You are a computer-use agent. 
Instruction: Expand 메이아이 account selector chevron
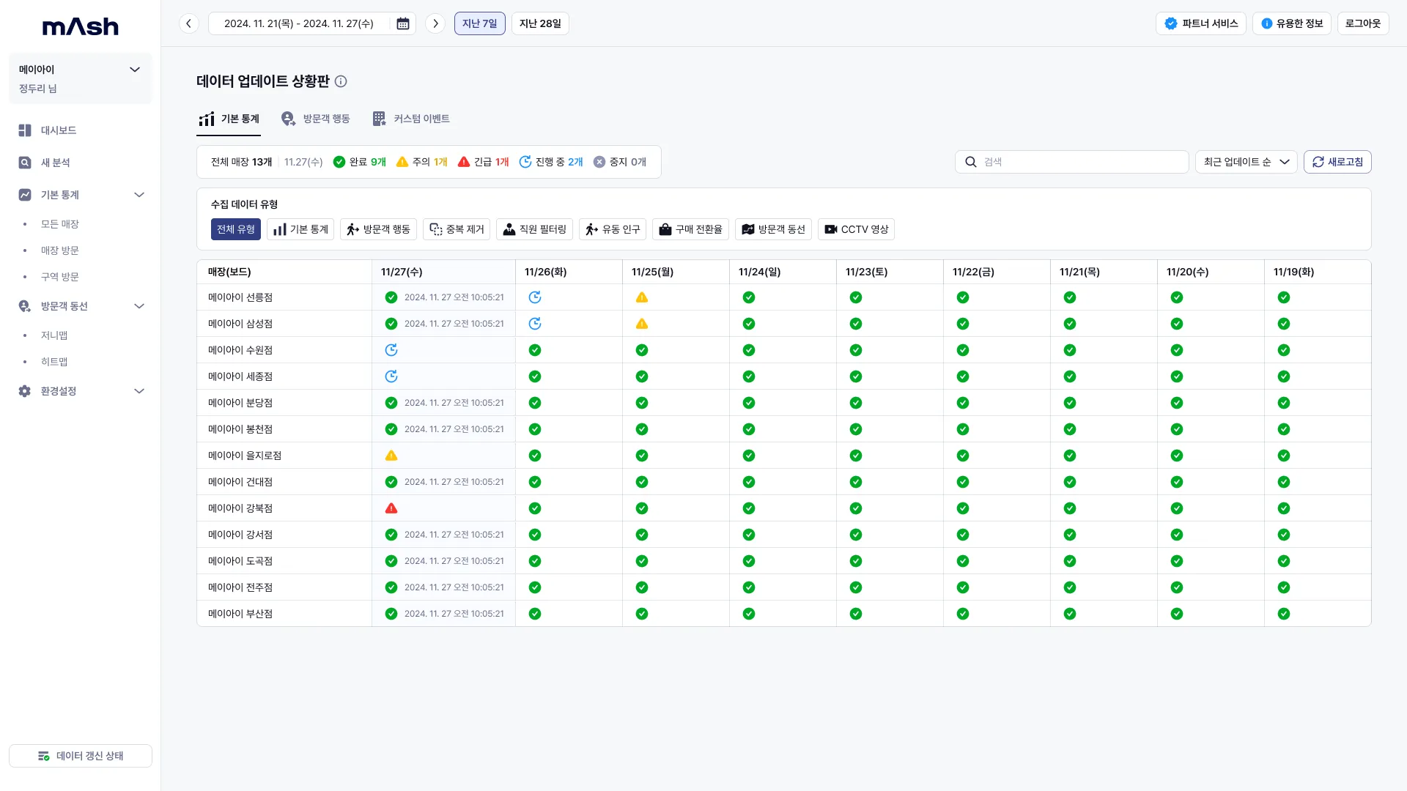pos(135,70)
